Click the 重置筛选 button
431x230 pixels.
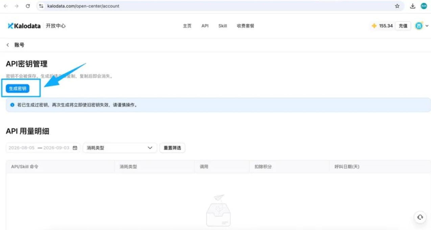coord(172,148)
